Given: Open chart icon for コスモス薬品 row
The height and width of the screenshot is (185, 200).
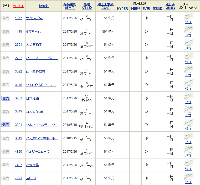Looking at the screenshot, I should (x=188, y=110).
